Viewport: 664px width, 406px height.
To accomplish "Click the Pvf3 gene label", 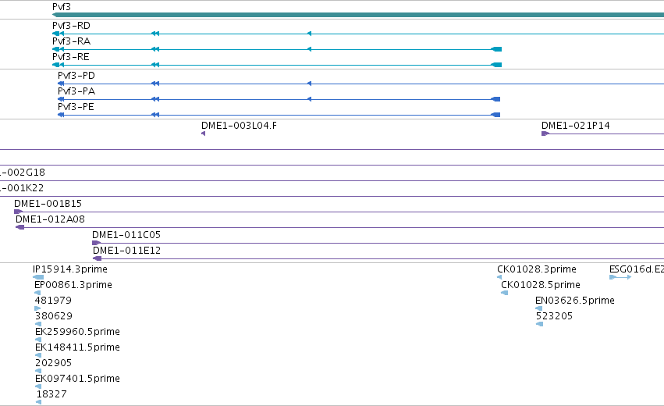I will (x=62, y=7).
